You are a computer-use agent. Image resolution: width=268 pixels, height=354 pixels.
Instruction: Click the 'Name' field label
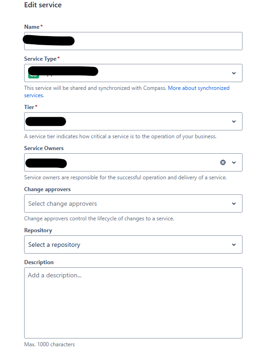pyautogui.click(x=32, y=27)
